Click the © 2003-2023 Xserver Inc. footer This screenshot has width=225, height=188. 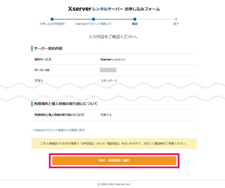114,184
